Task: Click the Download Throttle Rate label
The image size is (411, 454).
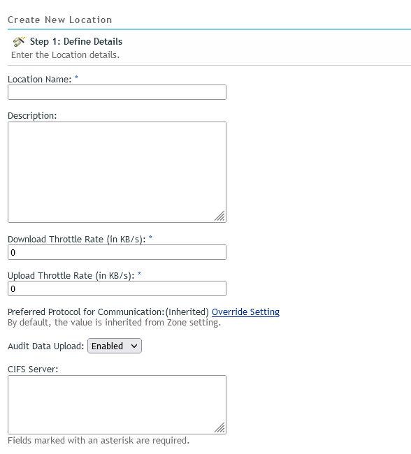Action: pyautogui.click(x=76, y=240)
